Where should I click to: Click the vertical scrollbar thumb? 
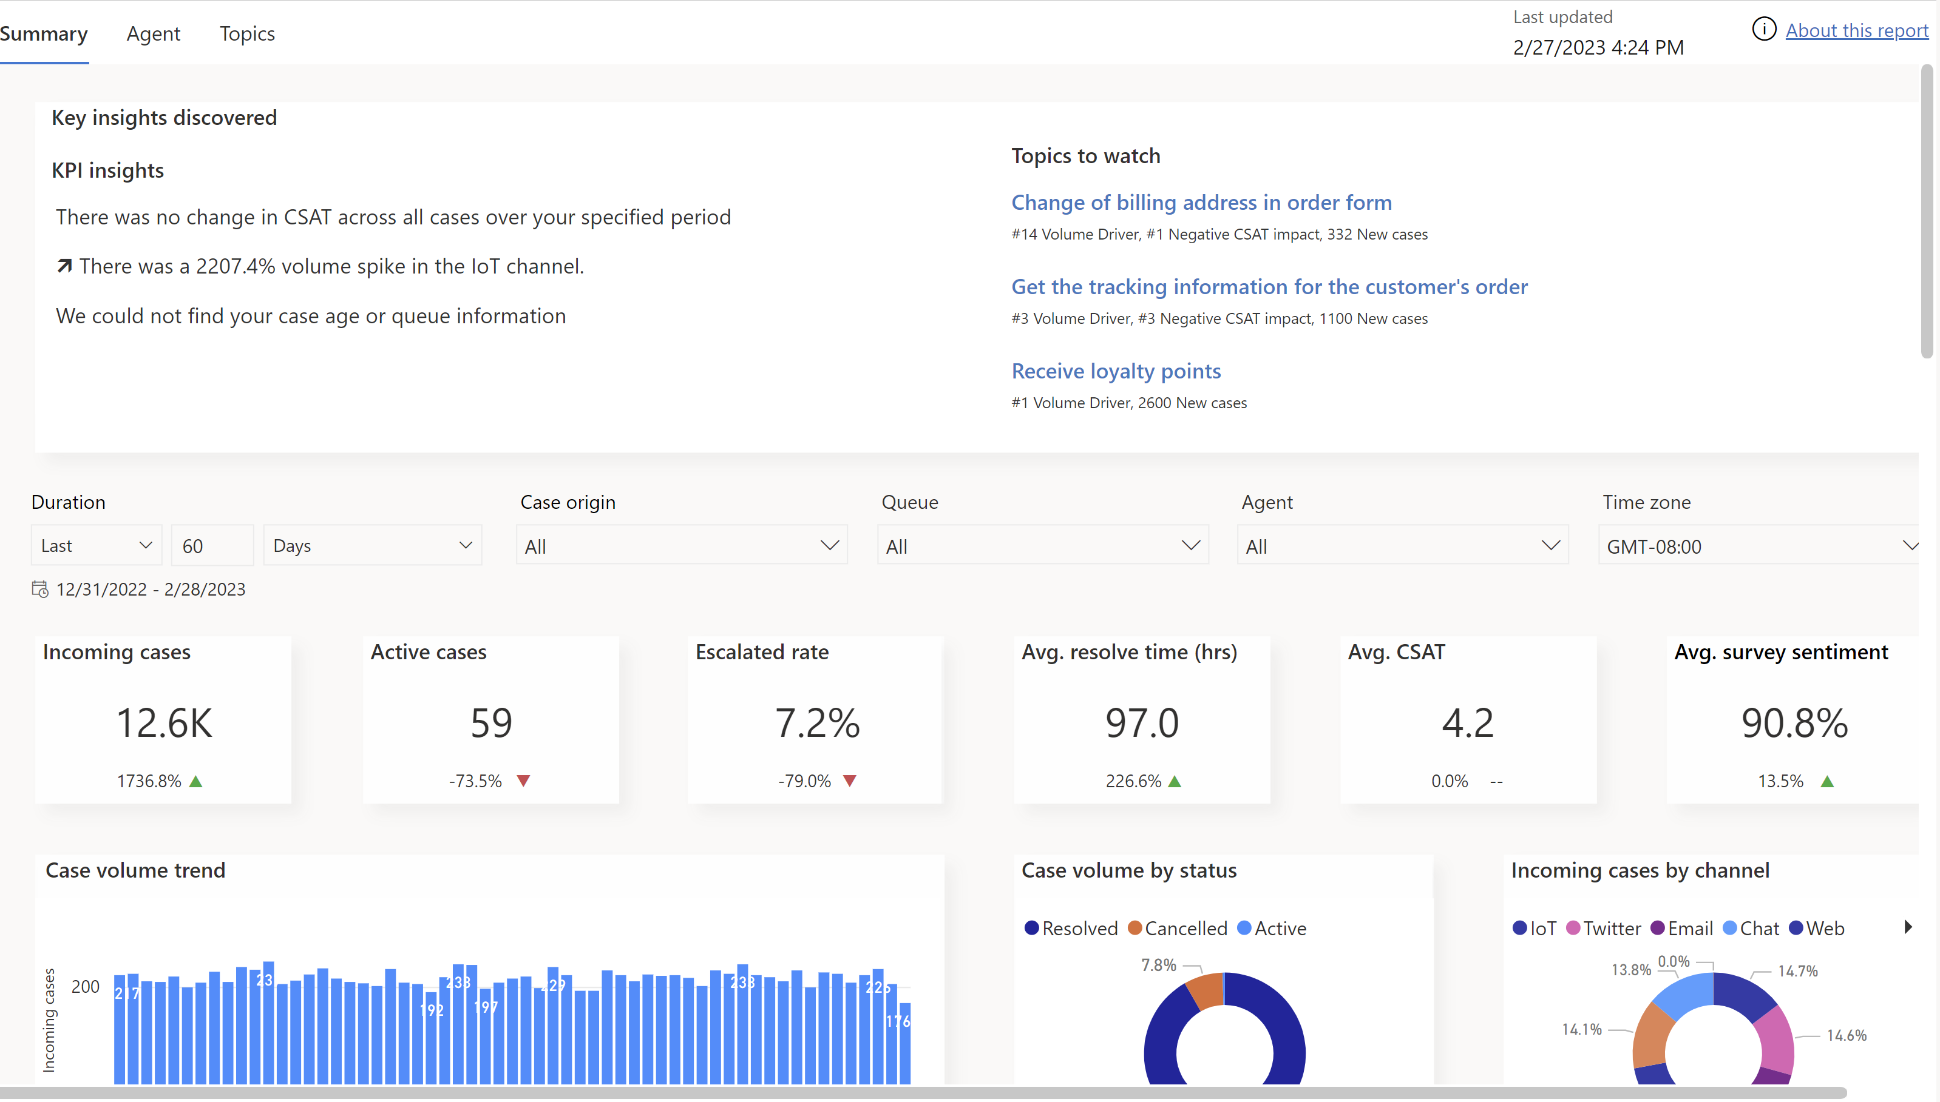1927,212
